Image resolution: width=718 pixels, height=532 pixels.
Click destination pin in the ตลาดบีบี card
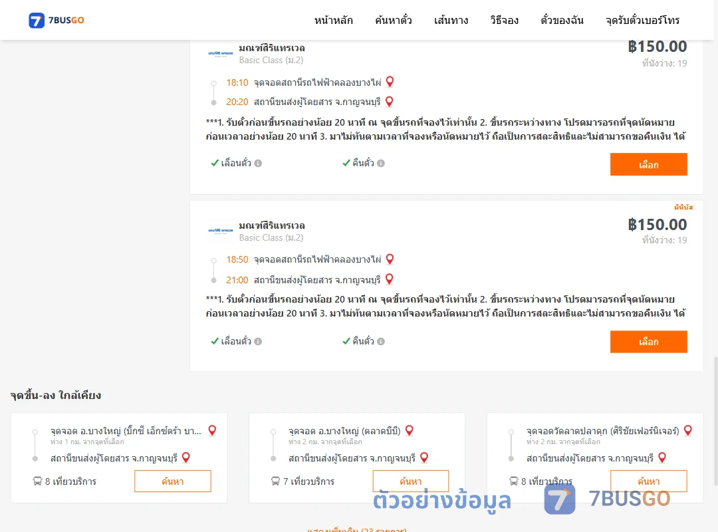point(424,458)
